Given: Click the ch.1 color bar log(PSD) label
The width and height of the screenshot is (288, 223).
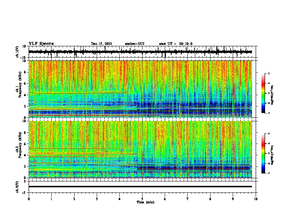Looking at the screenshot, I should [x=272, y=95].
